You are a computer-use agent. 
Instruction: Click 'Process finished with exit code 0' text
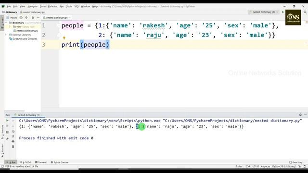pyautogui.click(x=56, y=138)
